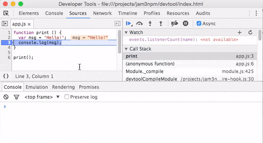Show the file navigator sidebar
This screenshot has height=143, width=263.
pos(5,24)
